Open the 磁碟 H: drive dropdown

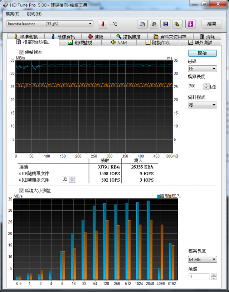[202, 69]
